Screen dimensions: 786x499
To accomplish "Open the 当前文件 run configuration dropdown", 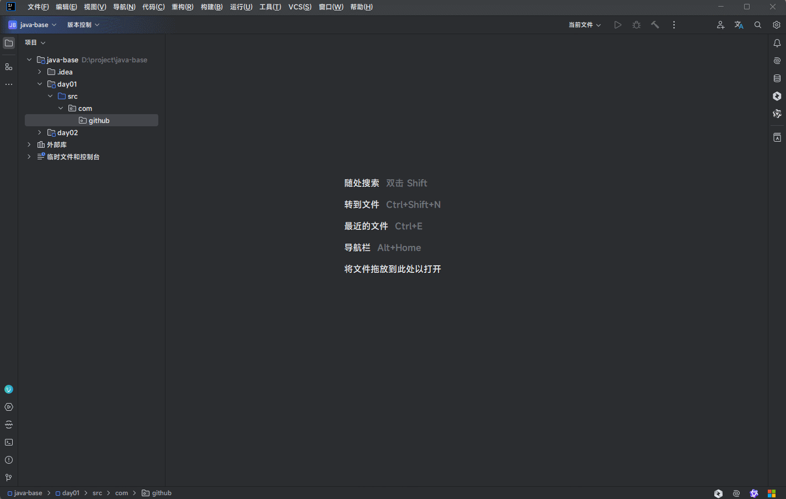I will [584, 25].
